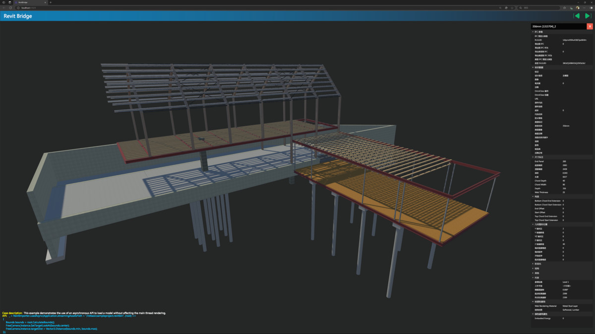
Task: Select the IfcGUID property row
Action: tap(562, 40)
